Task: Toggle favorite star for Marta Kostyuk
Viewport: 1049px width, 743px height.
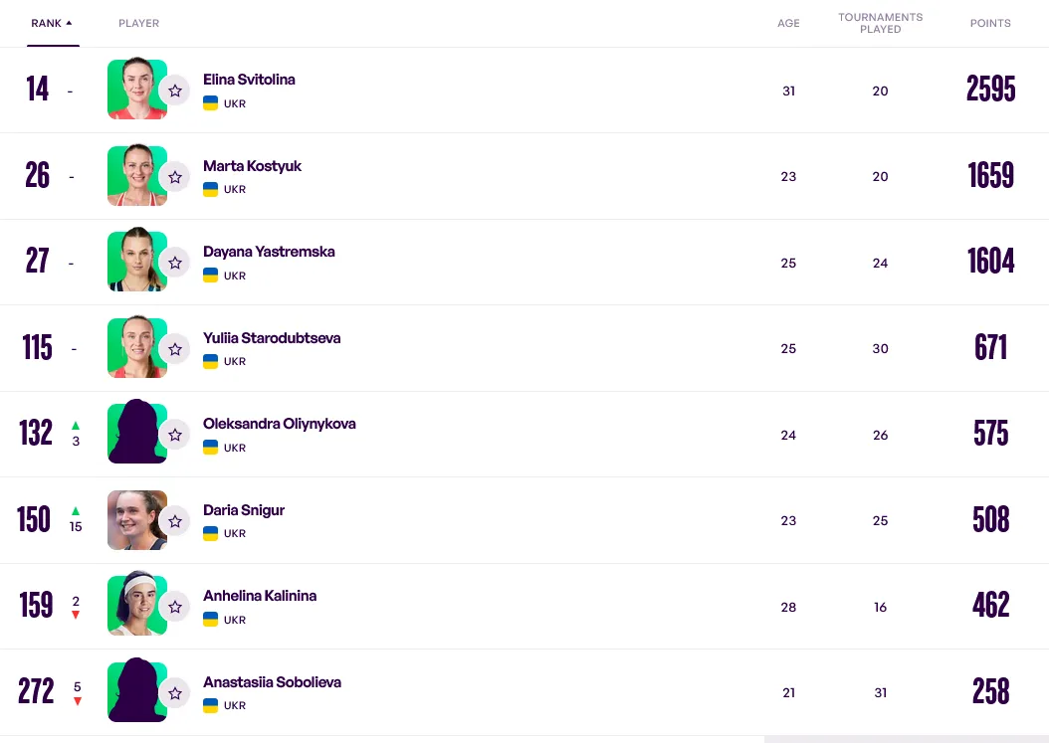Action: pos(175,177)
